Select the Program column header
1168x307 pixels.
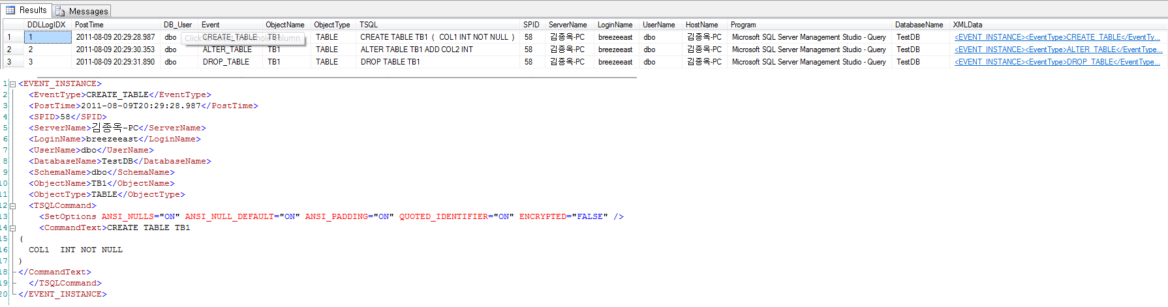pyautogui.click(x=809, y=25)
